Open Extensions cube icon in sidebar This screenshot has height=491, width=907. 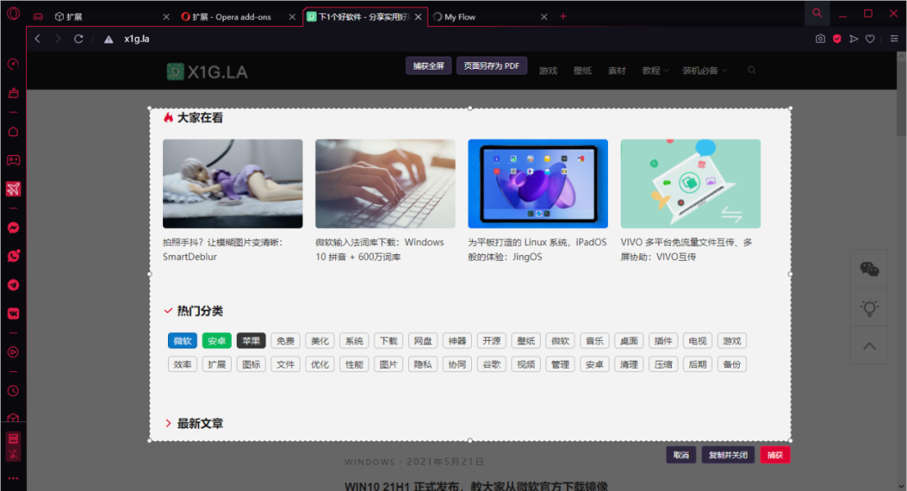[x=13, y=417]
